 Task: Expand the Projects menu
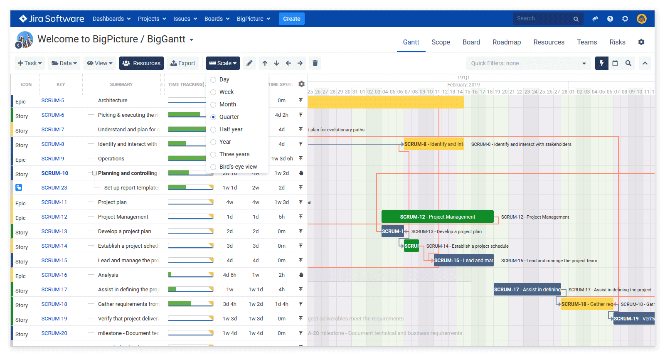point(152,19)
